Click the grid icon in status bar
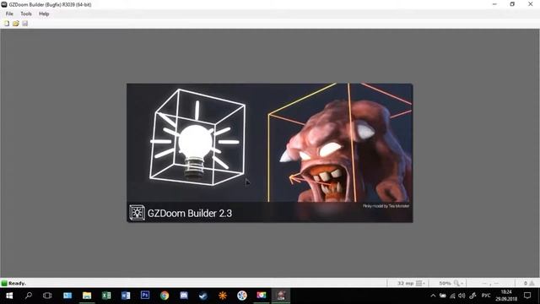 click(x=418, y=284)
